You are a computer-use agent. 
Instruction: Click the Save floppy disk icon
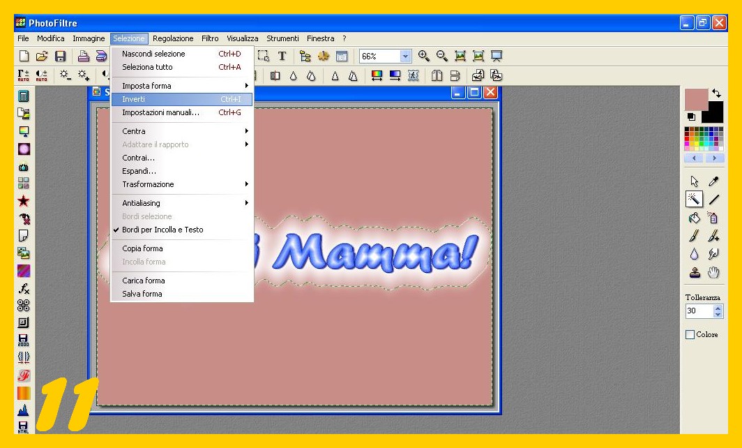(x=61, y=57)
